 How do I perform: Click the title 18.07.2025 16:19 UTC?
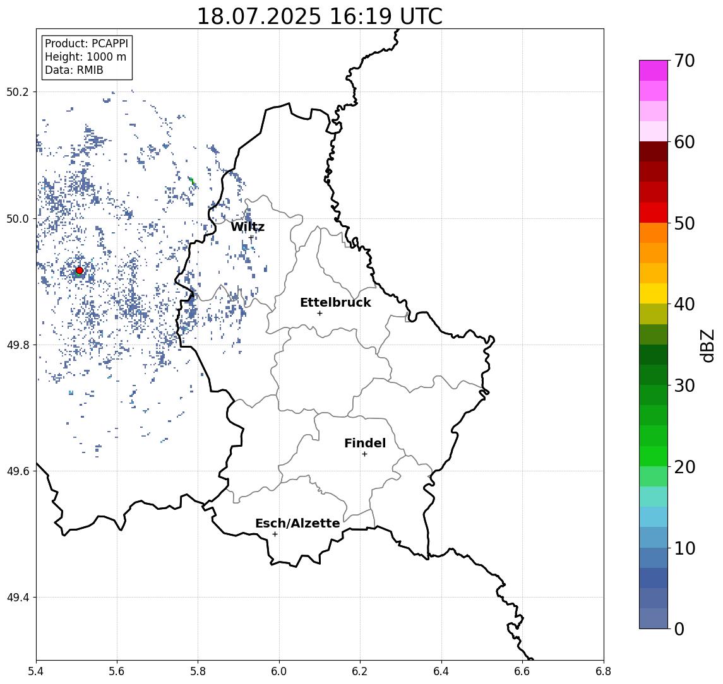pos(320,16)
